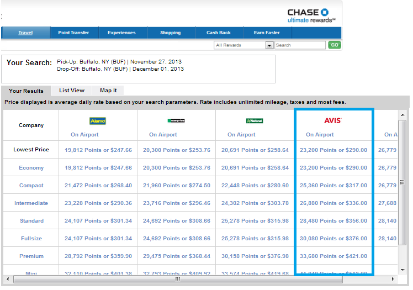
Task: Select Avis Economy $290.00 rate
Action: 333,168
